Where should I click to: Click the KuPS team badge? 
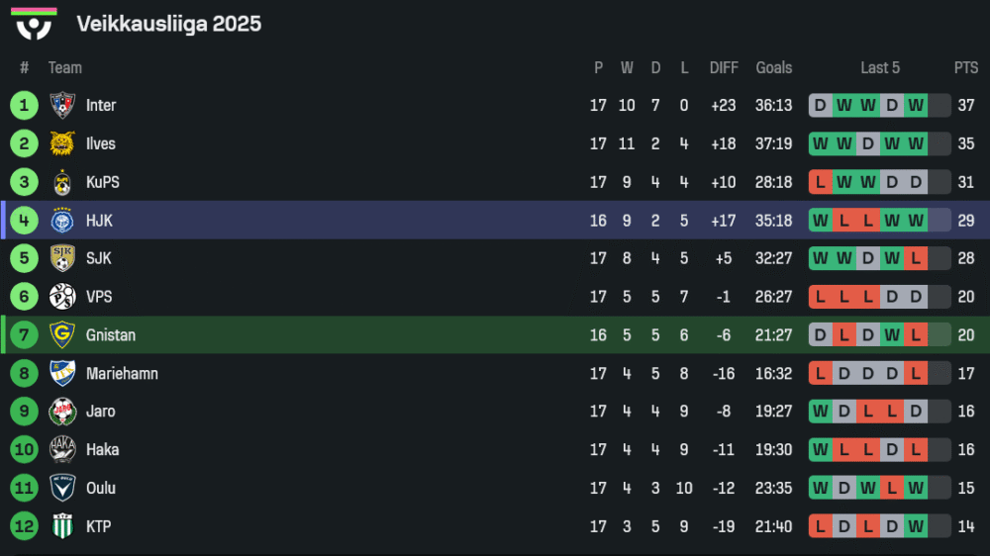[62, 182]
